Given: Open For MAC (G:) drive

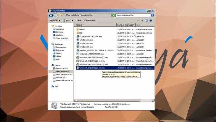Looking at the screenshot, I should pyautogui.click(x=61, y=78).
